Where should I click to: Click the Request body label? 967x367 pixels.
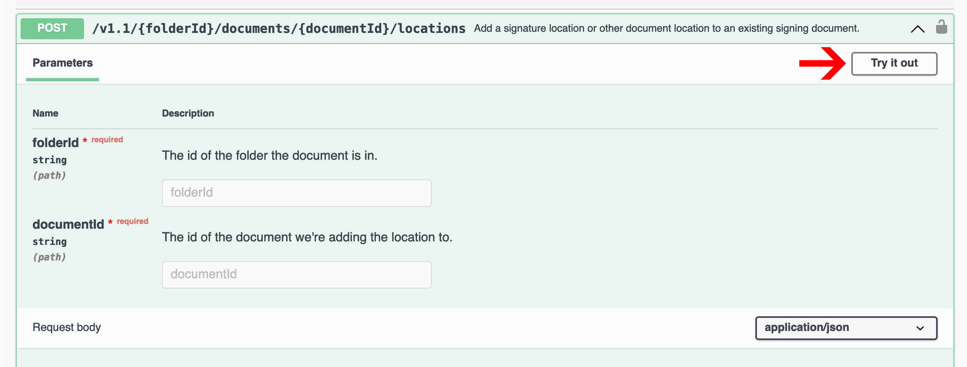67,328
